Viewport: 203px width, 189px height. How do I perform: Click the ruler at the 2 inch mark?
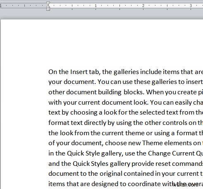(x=143, y=6)
